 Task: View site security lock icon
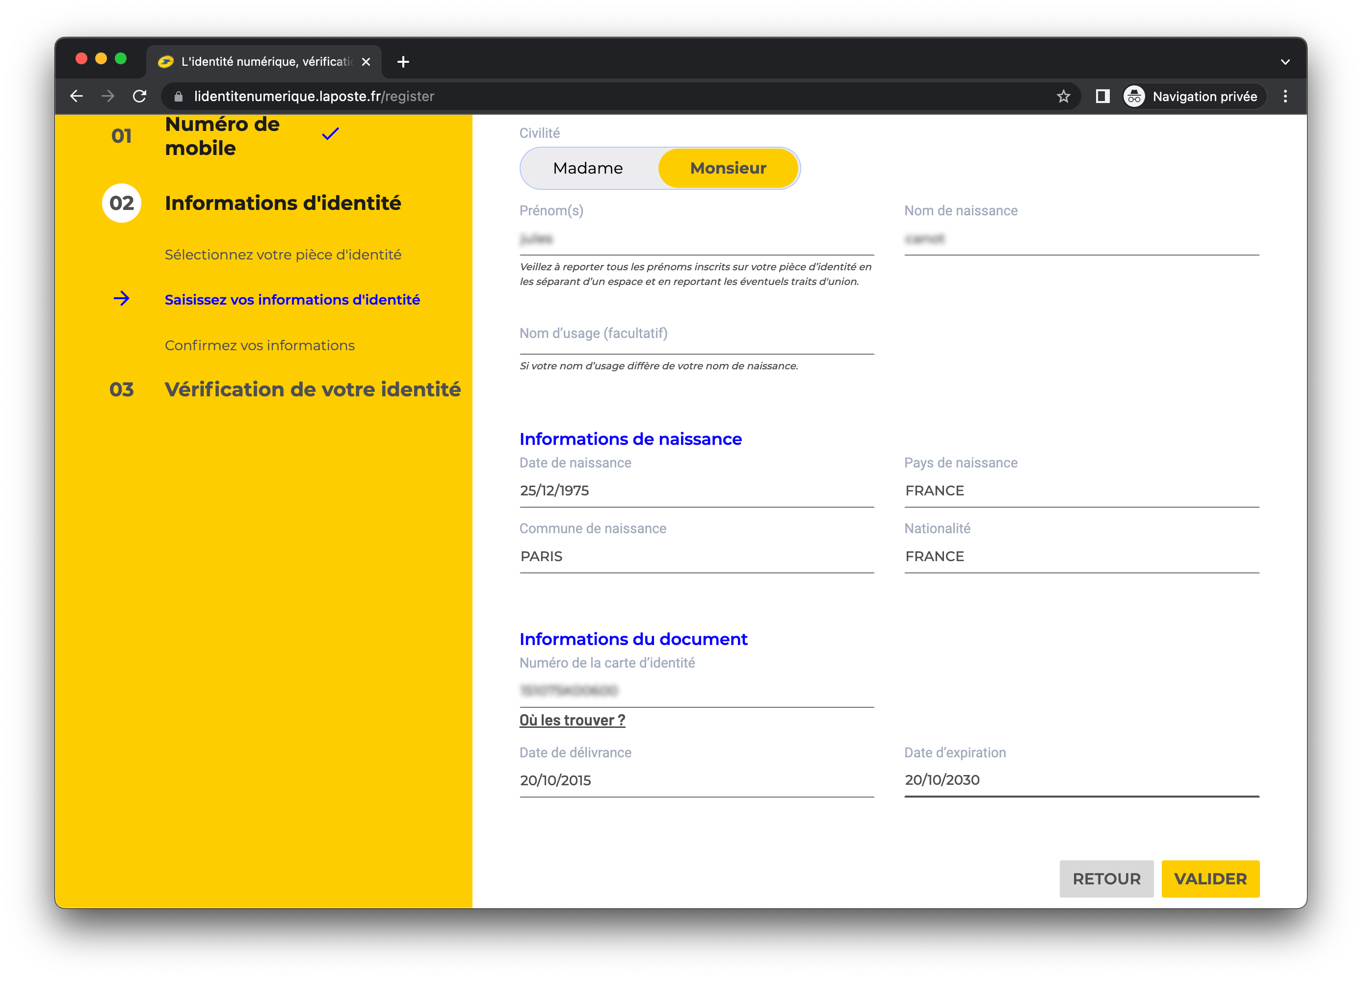point(179,96)
